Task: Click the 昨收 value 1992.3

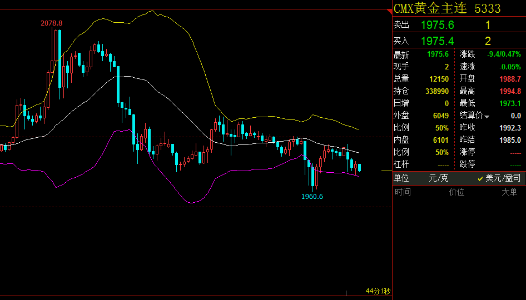Action: (510, 128)
